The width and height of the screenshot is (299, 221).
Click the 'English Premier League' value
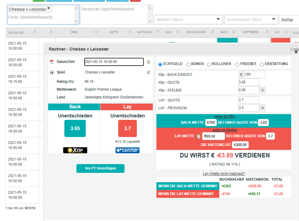tap(103, 89)
